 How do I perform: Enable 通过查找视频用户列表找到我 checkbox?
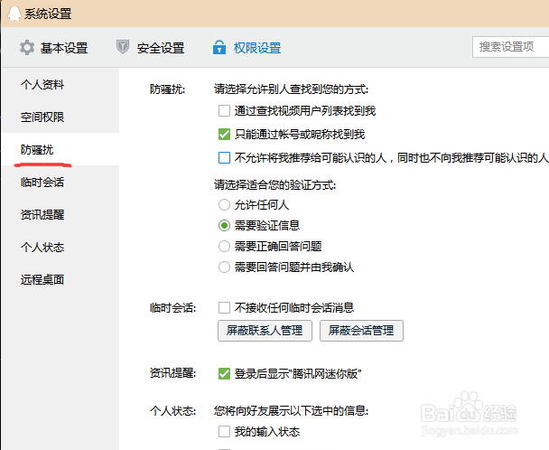pos(224,111)
